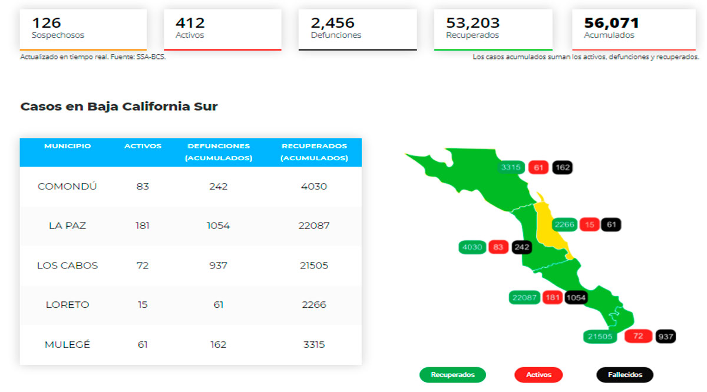Click Comondú deaths cell 242 in table
The height and width of the screenshot is (392, 707).
tap(218, 187)
